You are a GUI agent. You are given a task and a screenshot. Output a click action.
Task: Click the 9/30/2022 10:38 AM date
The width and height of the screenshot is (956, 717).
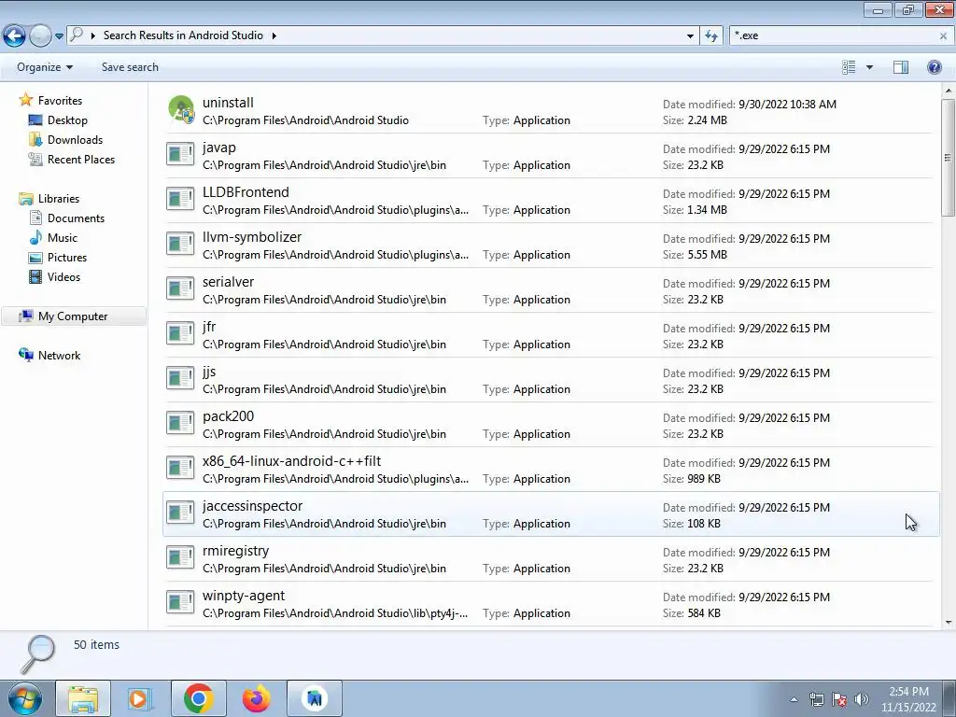(787, 105)
